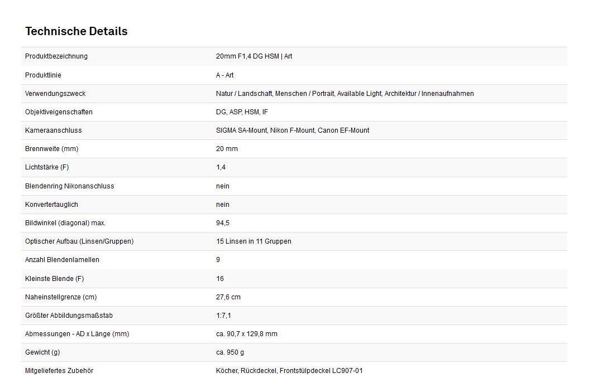Screen dimensions: 598x378
Task: Click the Lichtstärke (F) label
Action: pos(47,167)
